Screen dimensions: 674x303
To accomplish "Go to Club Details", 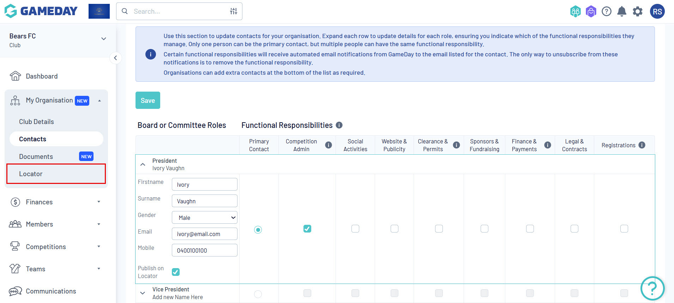I will click(x=36, y=122).
